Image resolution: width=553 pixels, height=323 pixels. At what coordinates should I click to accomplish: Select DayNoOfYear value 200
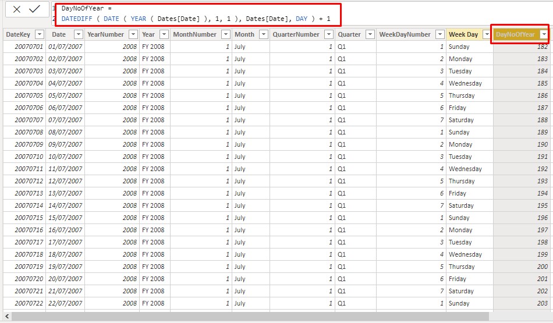tap(521, 267)
